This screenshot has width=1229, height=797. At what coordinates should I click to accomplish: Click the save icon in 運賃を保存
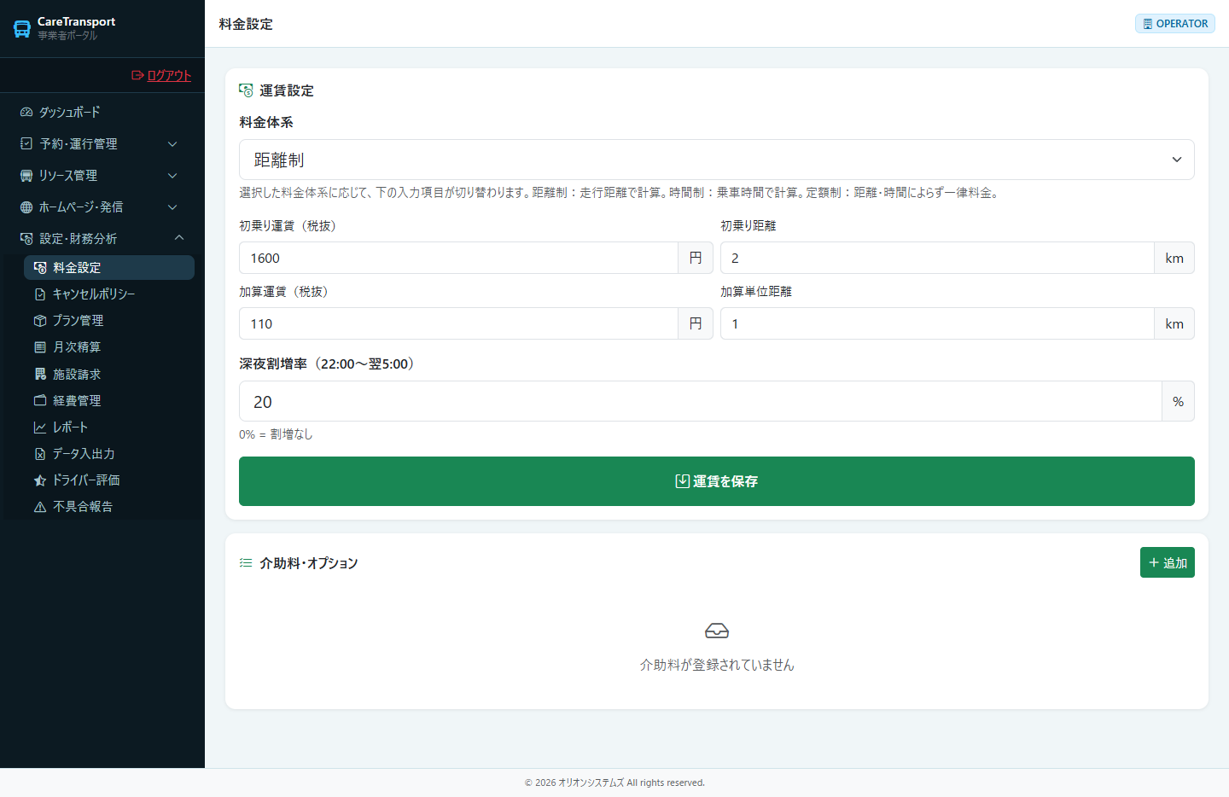pyautogui.click(x=683, y=481)
